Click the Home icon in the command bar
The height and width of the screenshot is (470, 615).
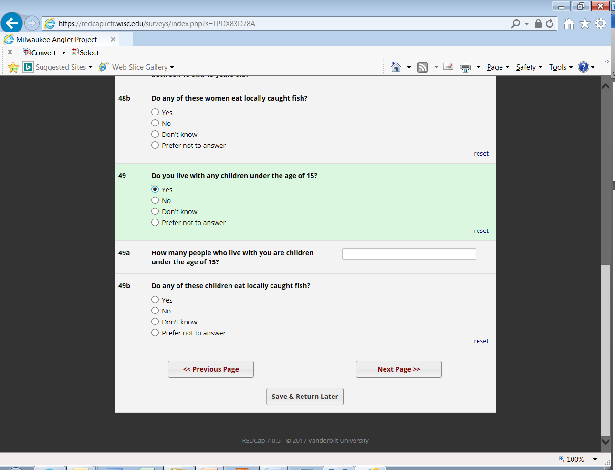[396, 67]
